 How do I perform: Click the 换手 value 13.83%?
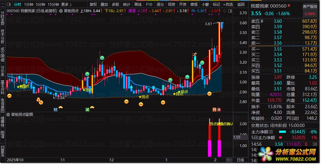click(x=275, y=107)
